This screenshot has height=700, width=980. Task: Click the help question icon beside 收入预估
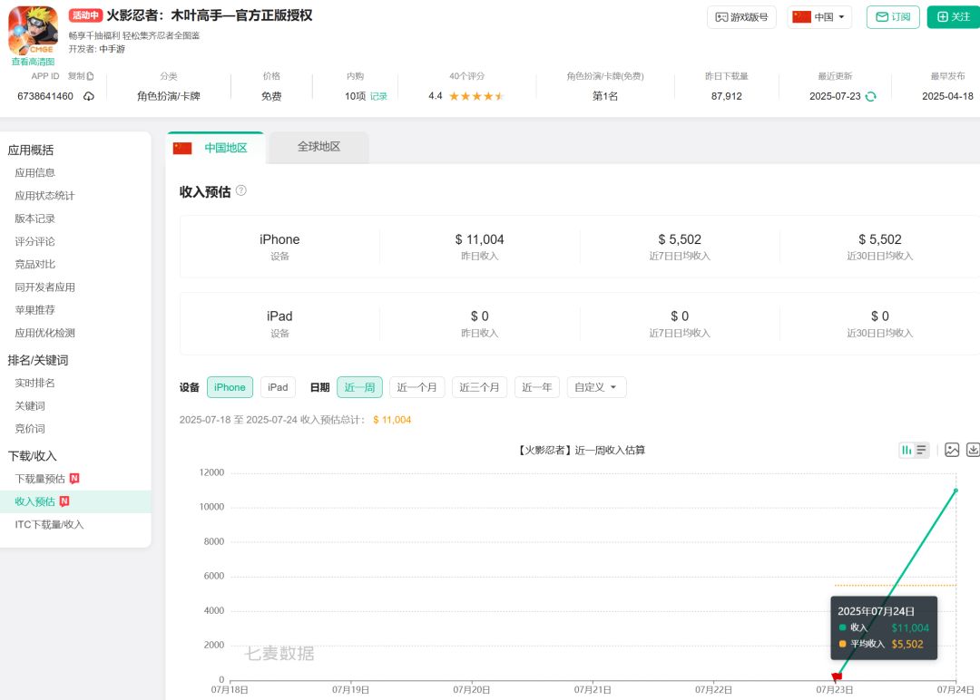click(x=240, y=190)
